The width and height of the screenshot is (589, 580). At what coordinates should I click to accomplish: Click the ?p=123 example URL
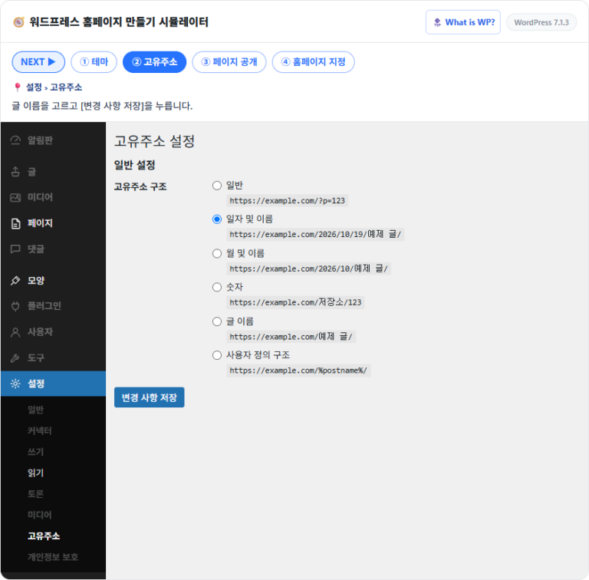pos(287,201)
